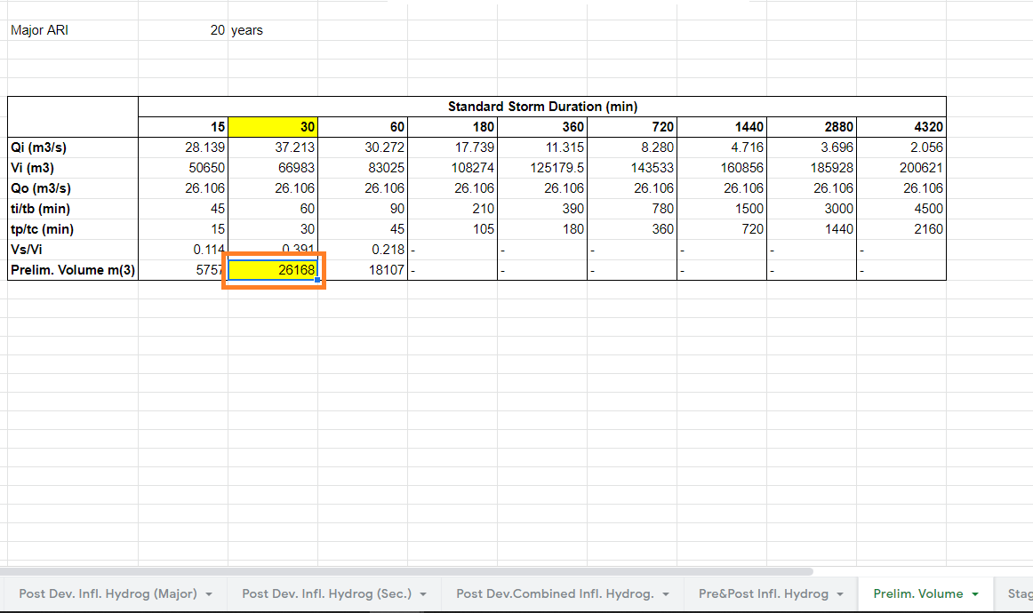Select Qi value 28.139

(x=183, y=147)
